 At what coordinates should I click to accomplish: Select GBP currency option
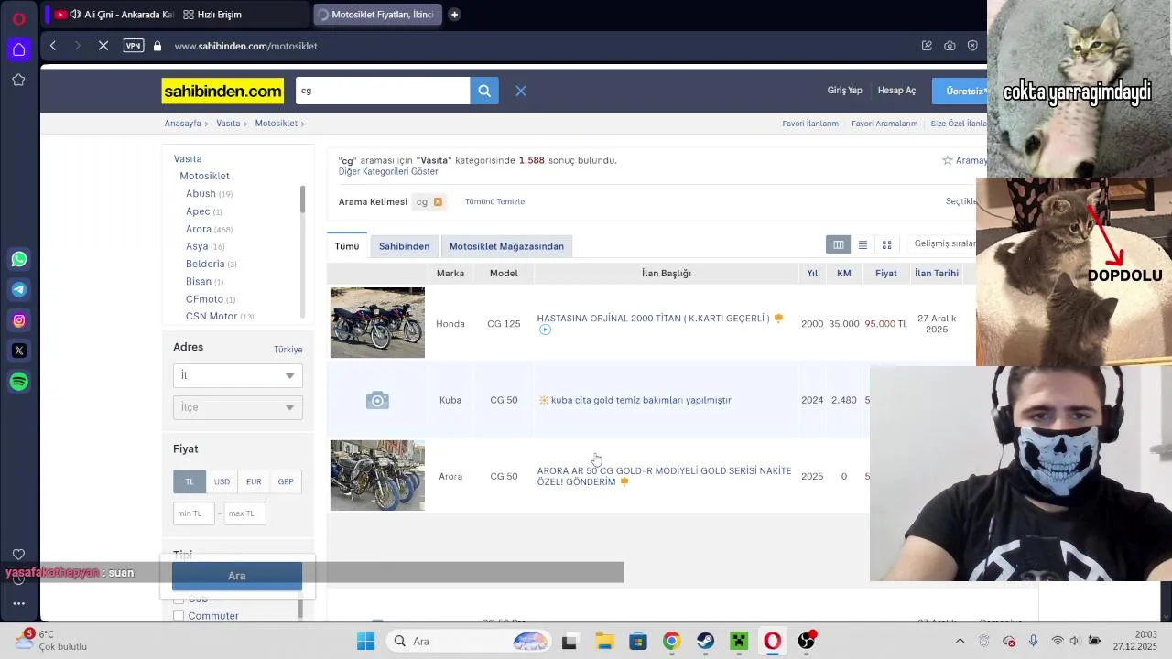pos(286,481)
